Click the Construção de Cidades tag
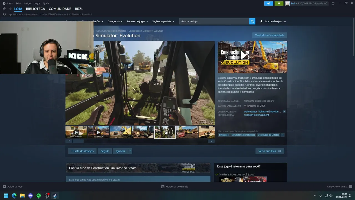The height and width of the screenshot is (200, 355). [x=268, y=135]
